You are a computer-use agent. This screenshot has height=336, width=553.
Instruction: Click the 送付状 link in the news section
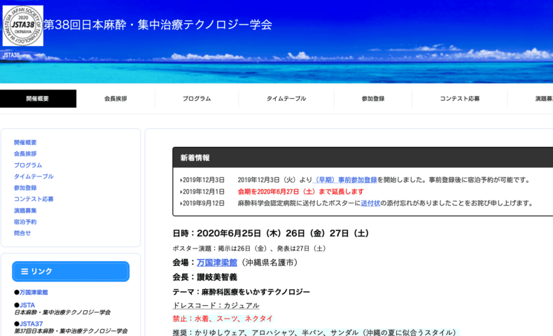tap(370, 204)
